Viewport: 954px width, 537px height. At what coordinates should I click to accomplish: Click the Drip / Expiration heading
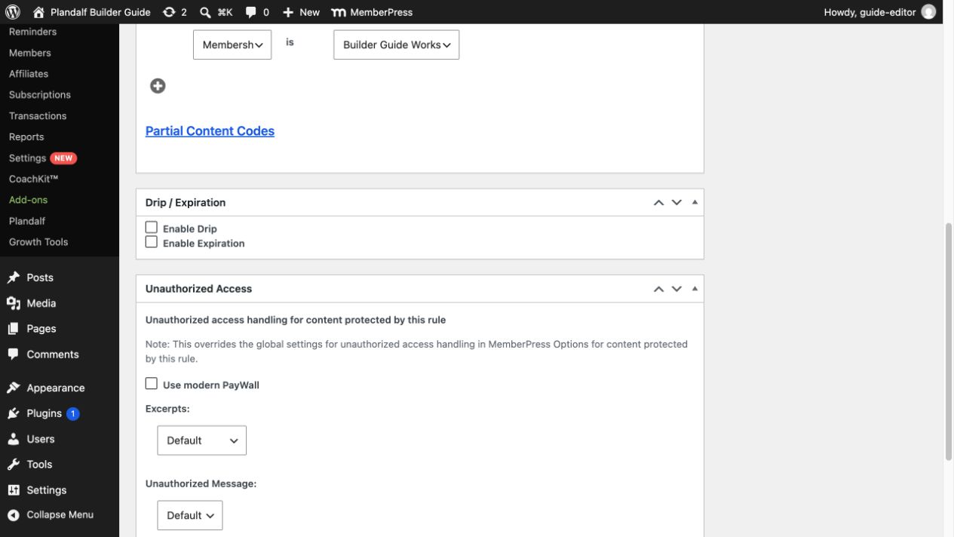(x=186, y=203)
